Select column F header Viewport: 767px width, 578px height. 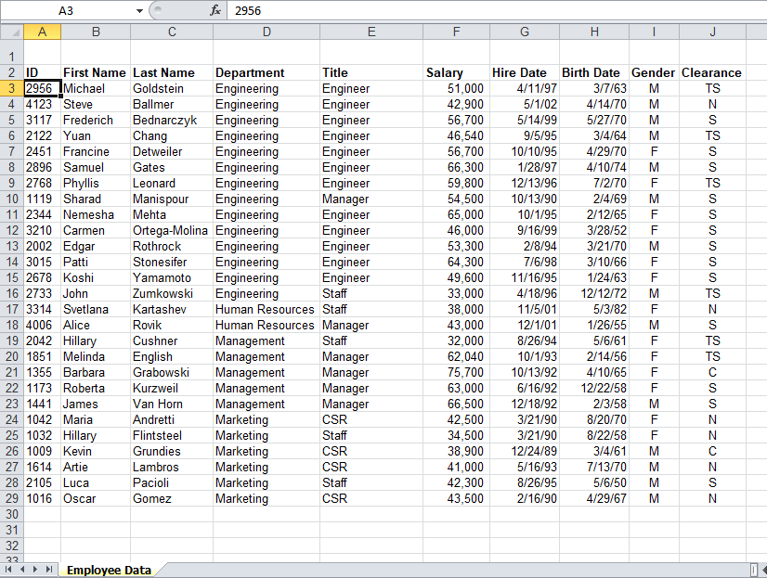[456, 32]
